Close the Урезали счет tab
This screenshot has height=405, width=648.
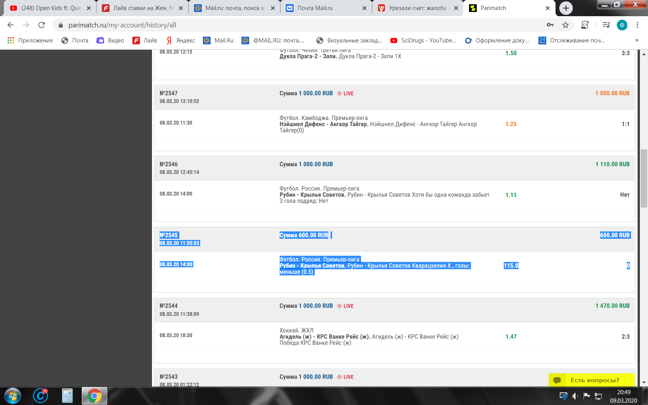(x=456, y=8)
